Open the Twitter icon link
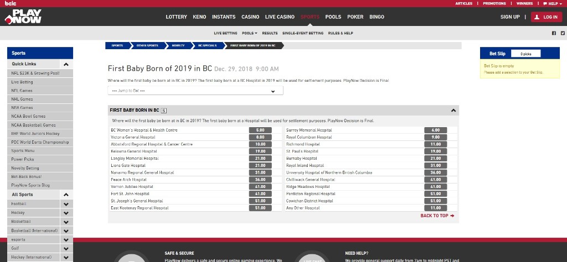Screen dimensions: 567x262 coord(562,33)
